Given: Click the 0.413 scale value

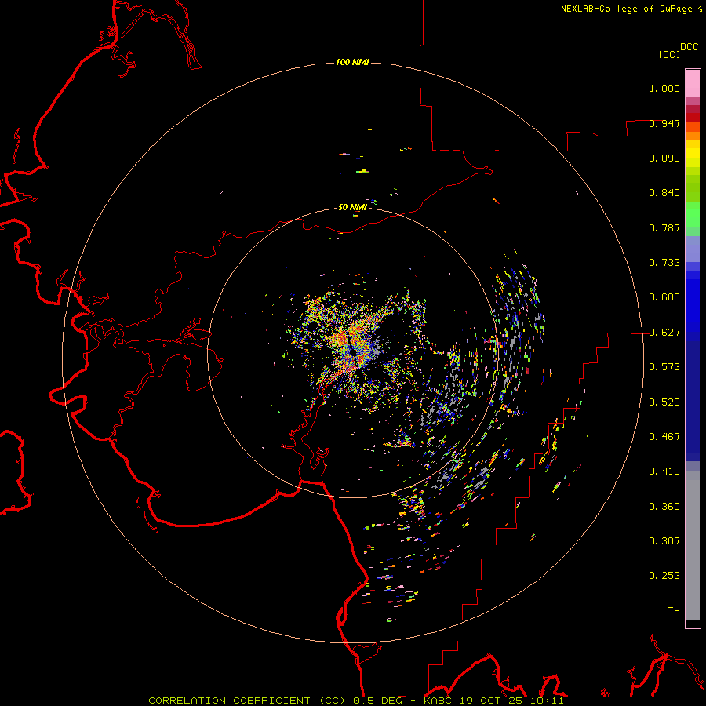Looking at the screenshot, I should coord(664,471).
